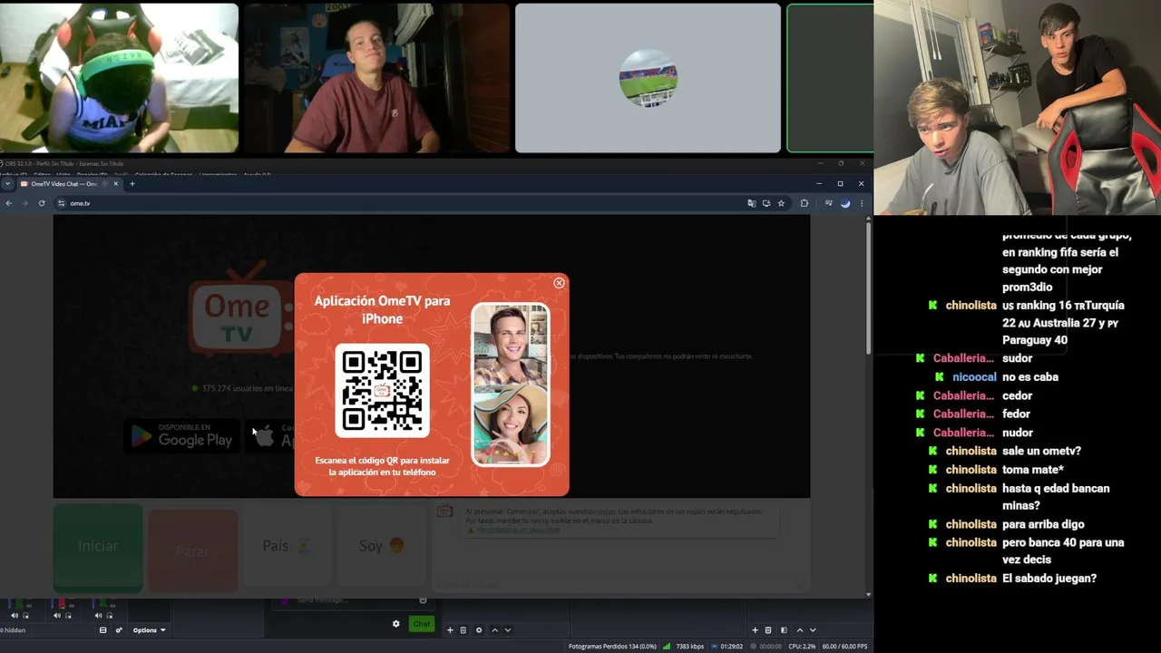Image resolution: width=1161 pixels, height=653 pixels.
Task: Open the Apple App Store badge
Action: click(270, 436)
